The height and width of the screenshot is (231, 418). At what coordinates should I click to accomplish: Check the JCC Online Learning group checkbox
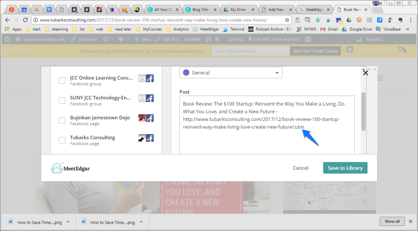pos(62,81)
